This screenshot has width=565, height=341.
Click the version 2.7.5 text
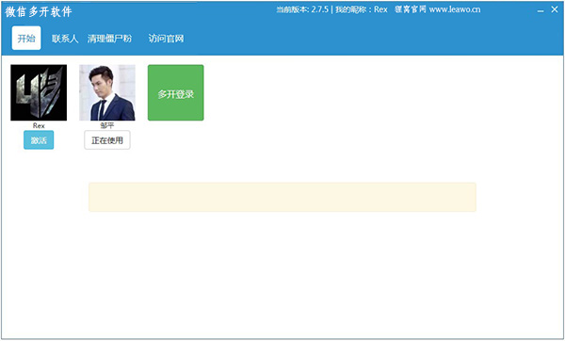coord(302,9)
